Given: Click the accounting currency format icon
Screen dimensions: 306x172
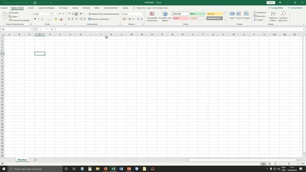Looking at the screenshot, I should click(124, 19).
